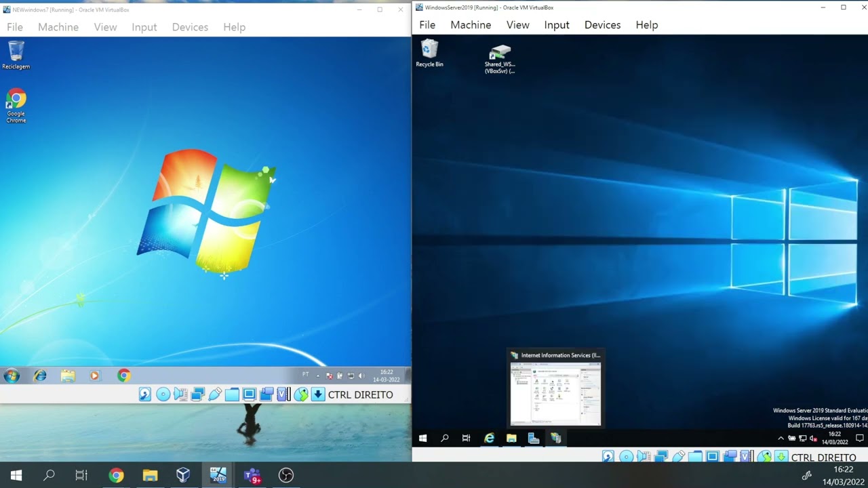Click display icon in NEWwindows7 status bar
This screenshot has width=868, height=488.
pos(249,394)
